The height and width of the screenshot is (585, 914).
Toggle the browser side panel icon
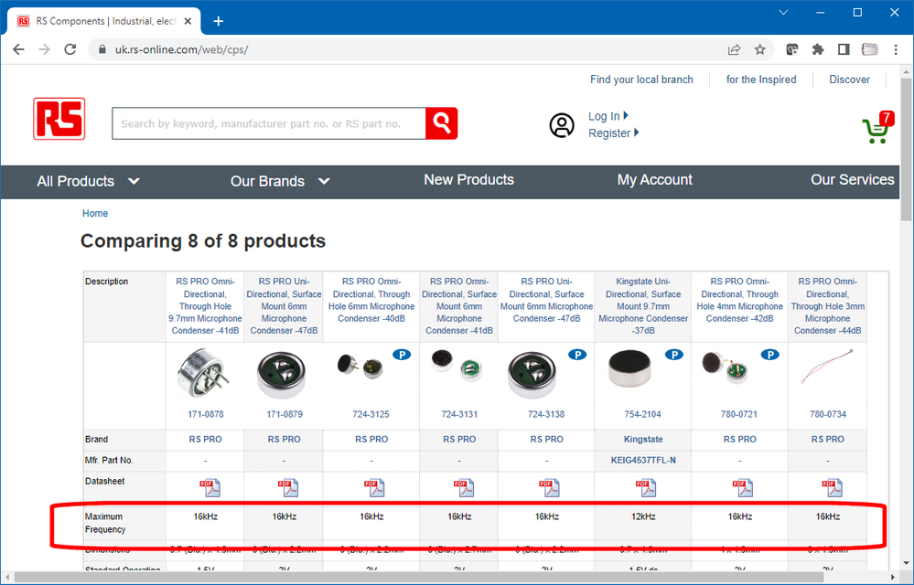[844, 49]
